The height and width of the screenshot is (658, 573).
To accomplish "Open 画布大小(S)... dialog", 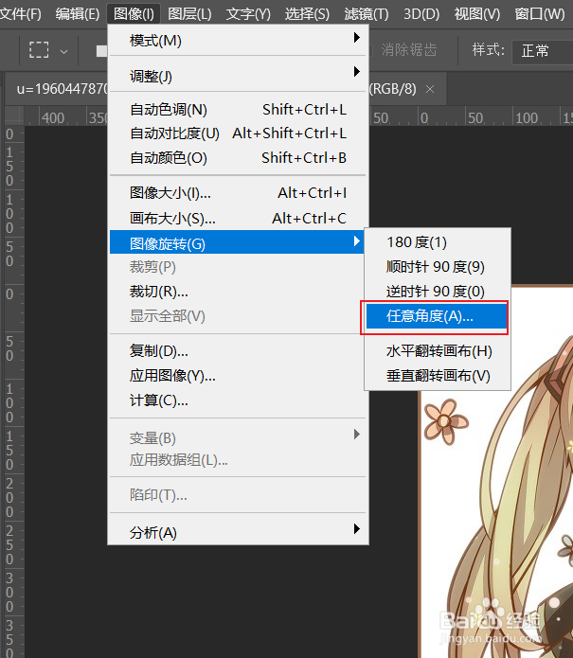I will 238,219.
